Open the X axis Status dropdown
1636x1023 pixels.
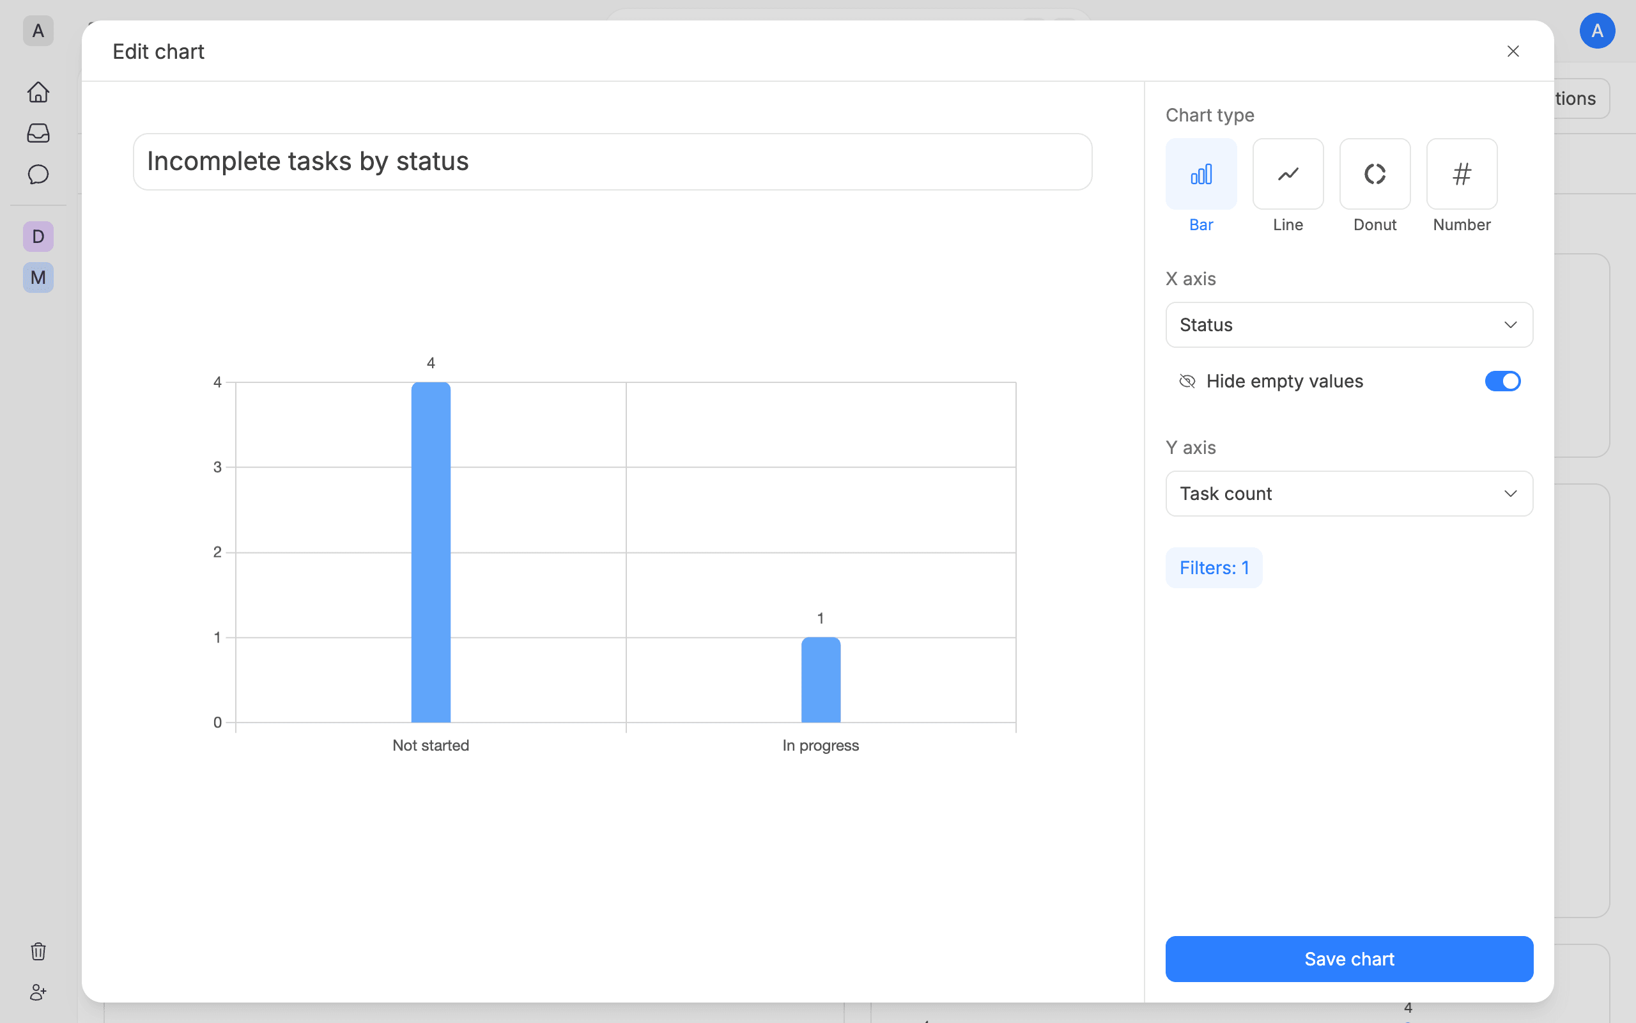pyautogui.click(x=1348, y=325)
